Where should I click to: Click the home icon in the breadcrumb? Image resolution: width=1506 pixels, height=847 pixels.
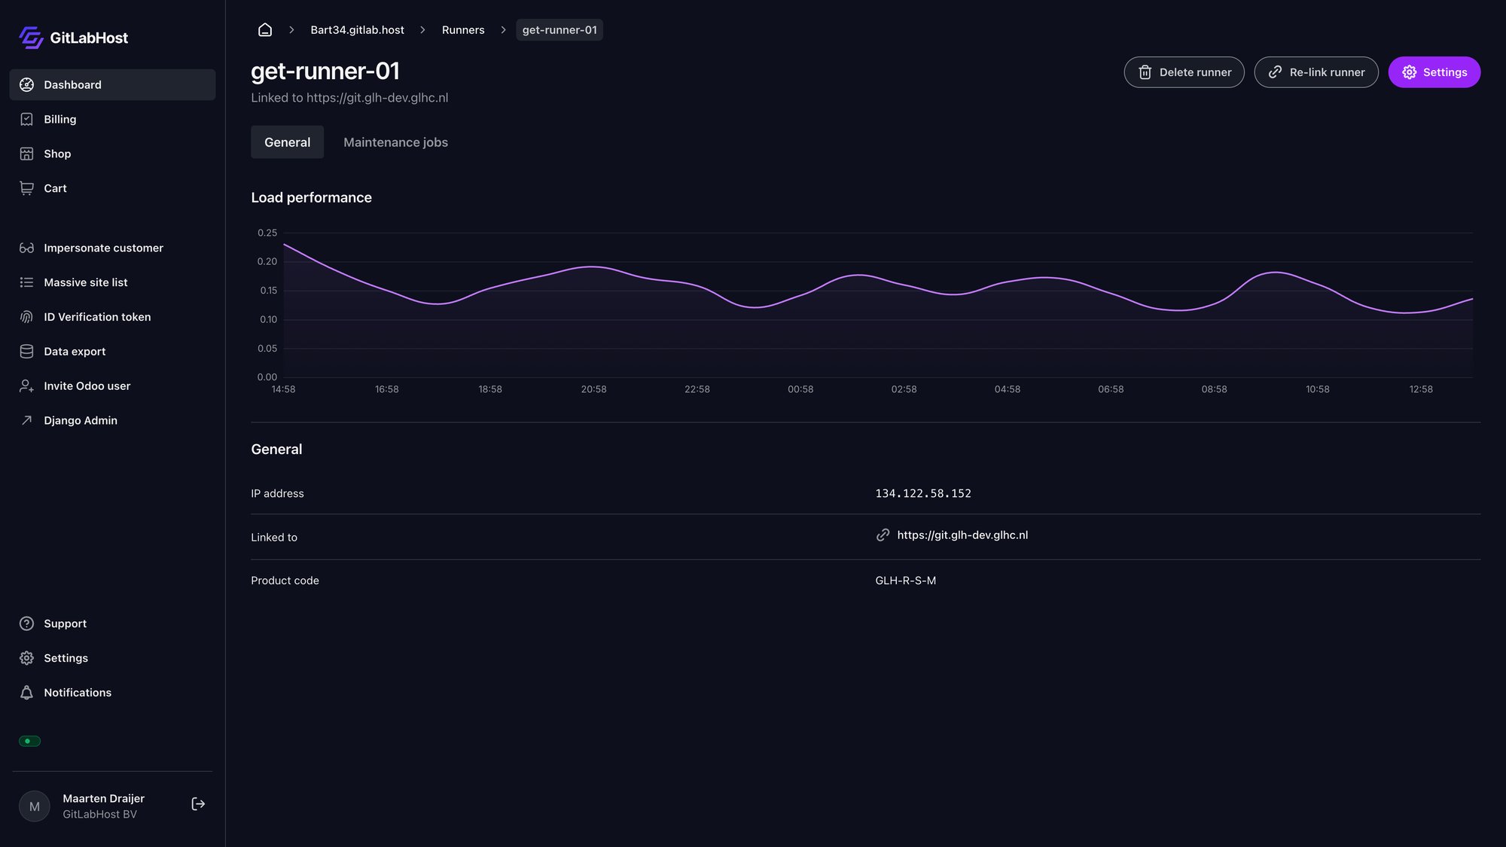click(x=265, y=29)
